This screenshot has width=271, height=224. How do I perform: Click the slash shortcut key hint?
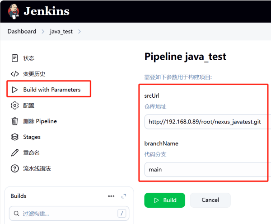tap(121, 214)
